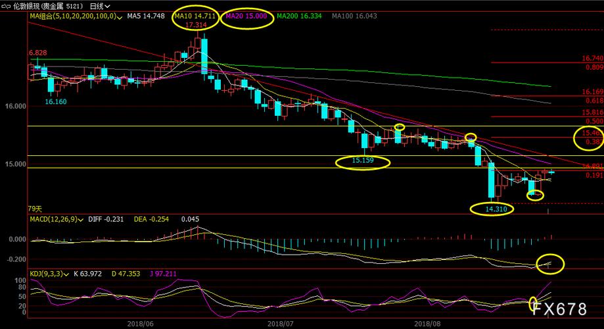Select the 16.169 Fibonacci level label
The width and height of the screenshot is (604, 329).
(x=592, y=92)
